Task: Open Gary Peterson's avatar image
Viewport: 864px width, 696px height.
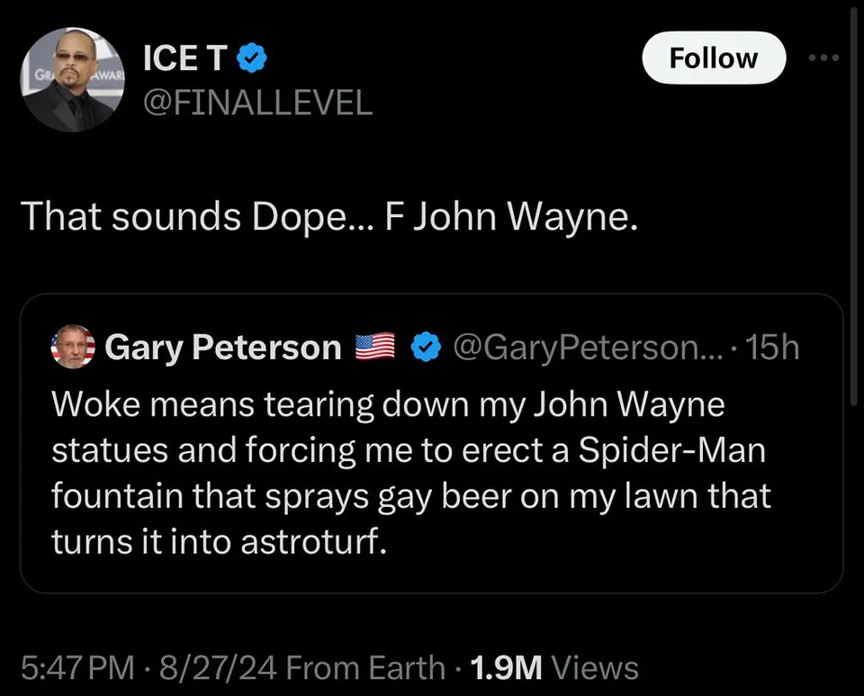Action: click(x=73, y=347)
